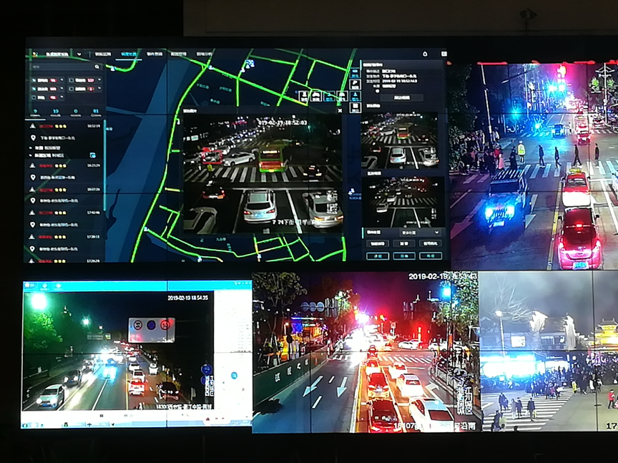Click the location pin under the 18:52:14 event
This screenshot has height=463, width=618.
(x=33, y=137)
